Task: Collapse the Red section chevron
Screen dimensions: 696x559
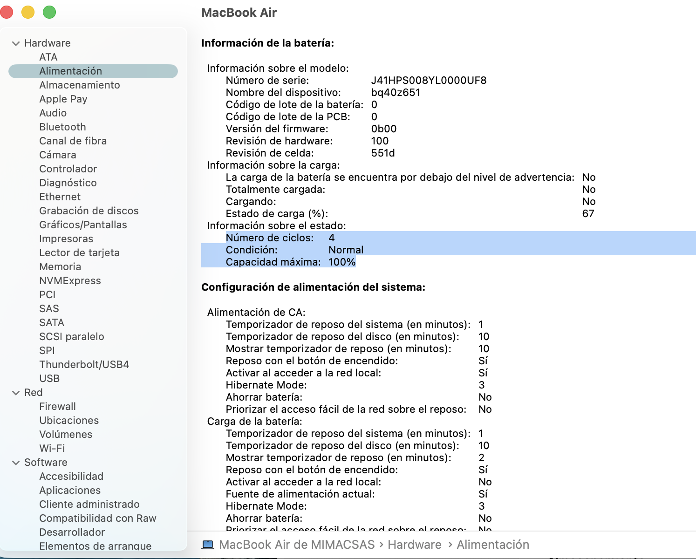Action: coord(16,393)
